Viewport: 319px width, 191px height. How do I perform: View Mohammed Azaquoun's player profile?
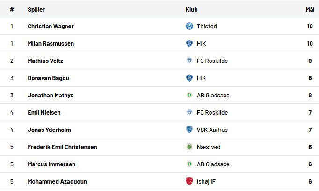tap(57, 182)
